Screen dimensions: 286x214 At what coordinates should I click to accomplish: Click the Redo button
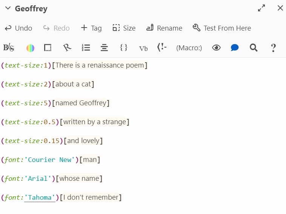click(x=56, y=28)
